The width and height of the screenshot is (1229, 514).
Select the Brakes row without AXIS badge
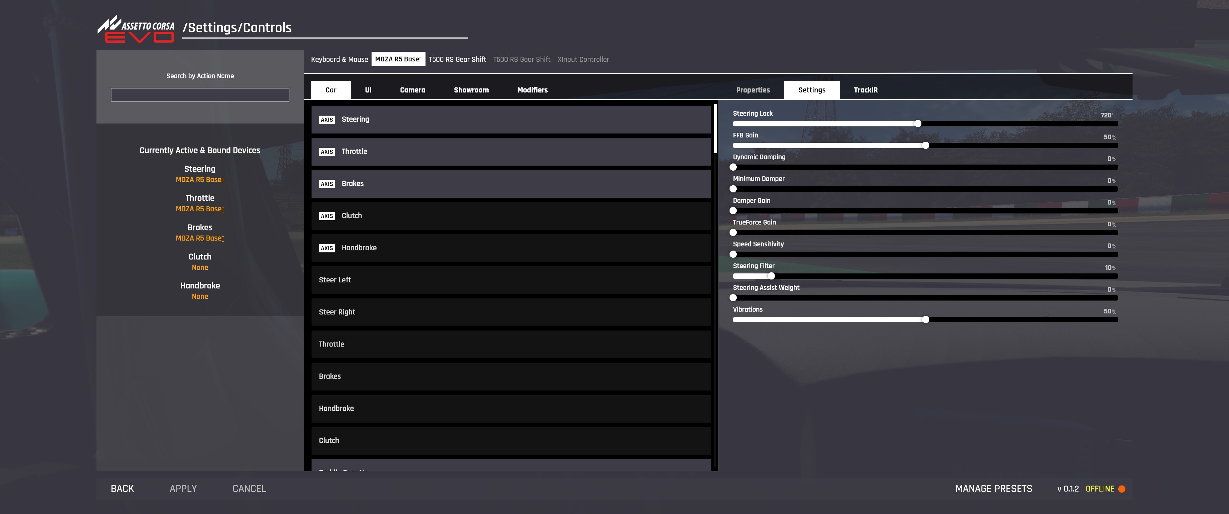[511, 377]
